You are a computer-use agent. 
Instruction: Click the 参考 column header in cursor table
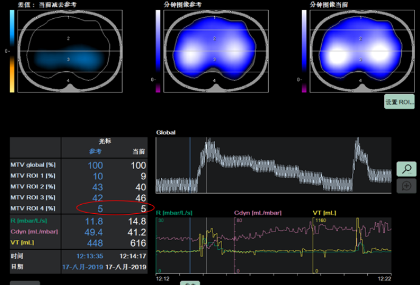(95, 151)
